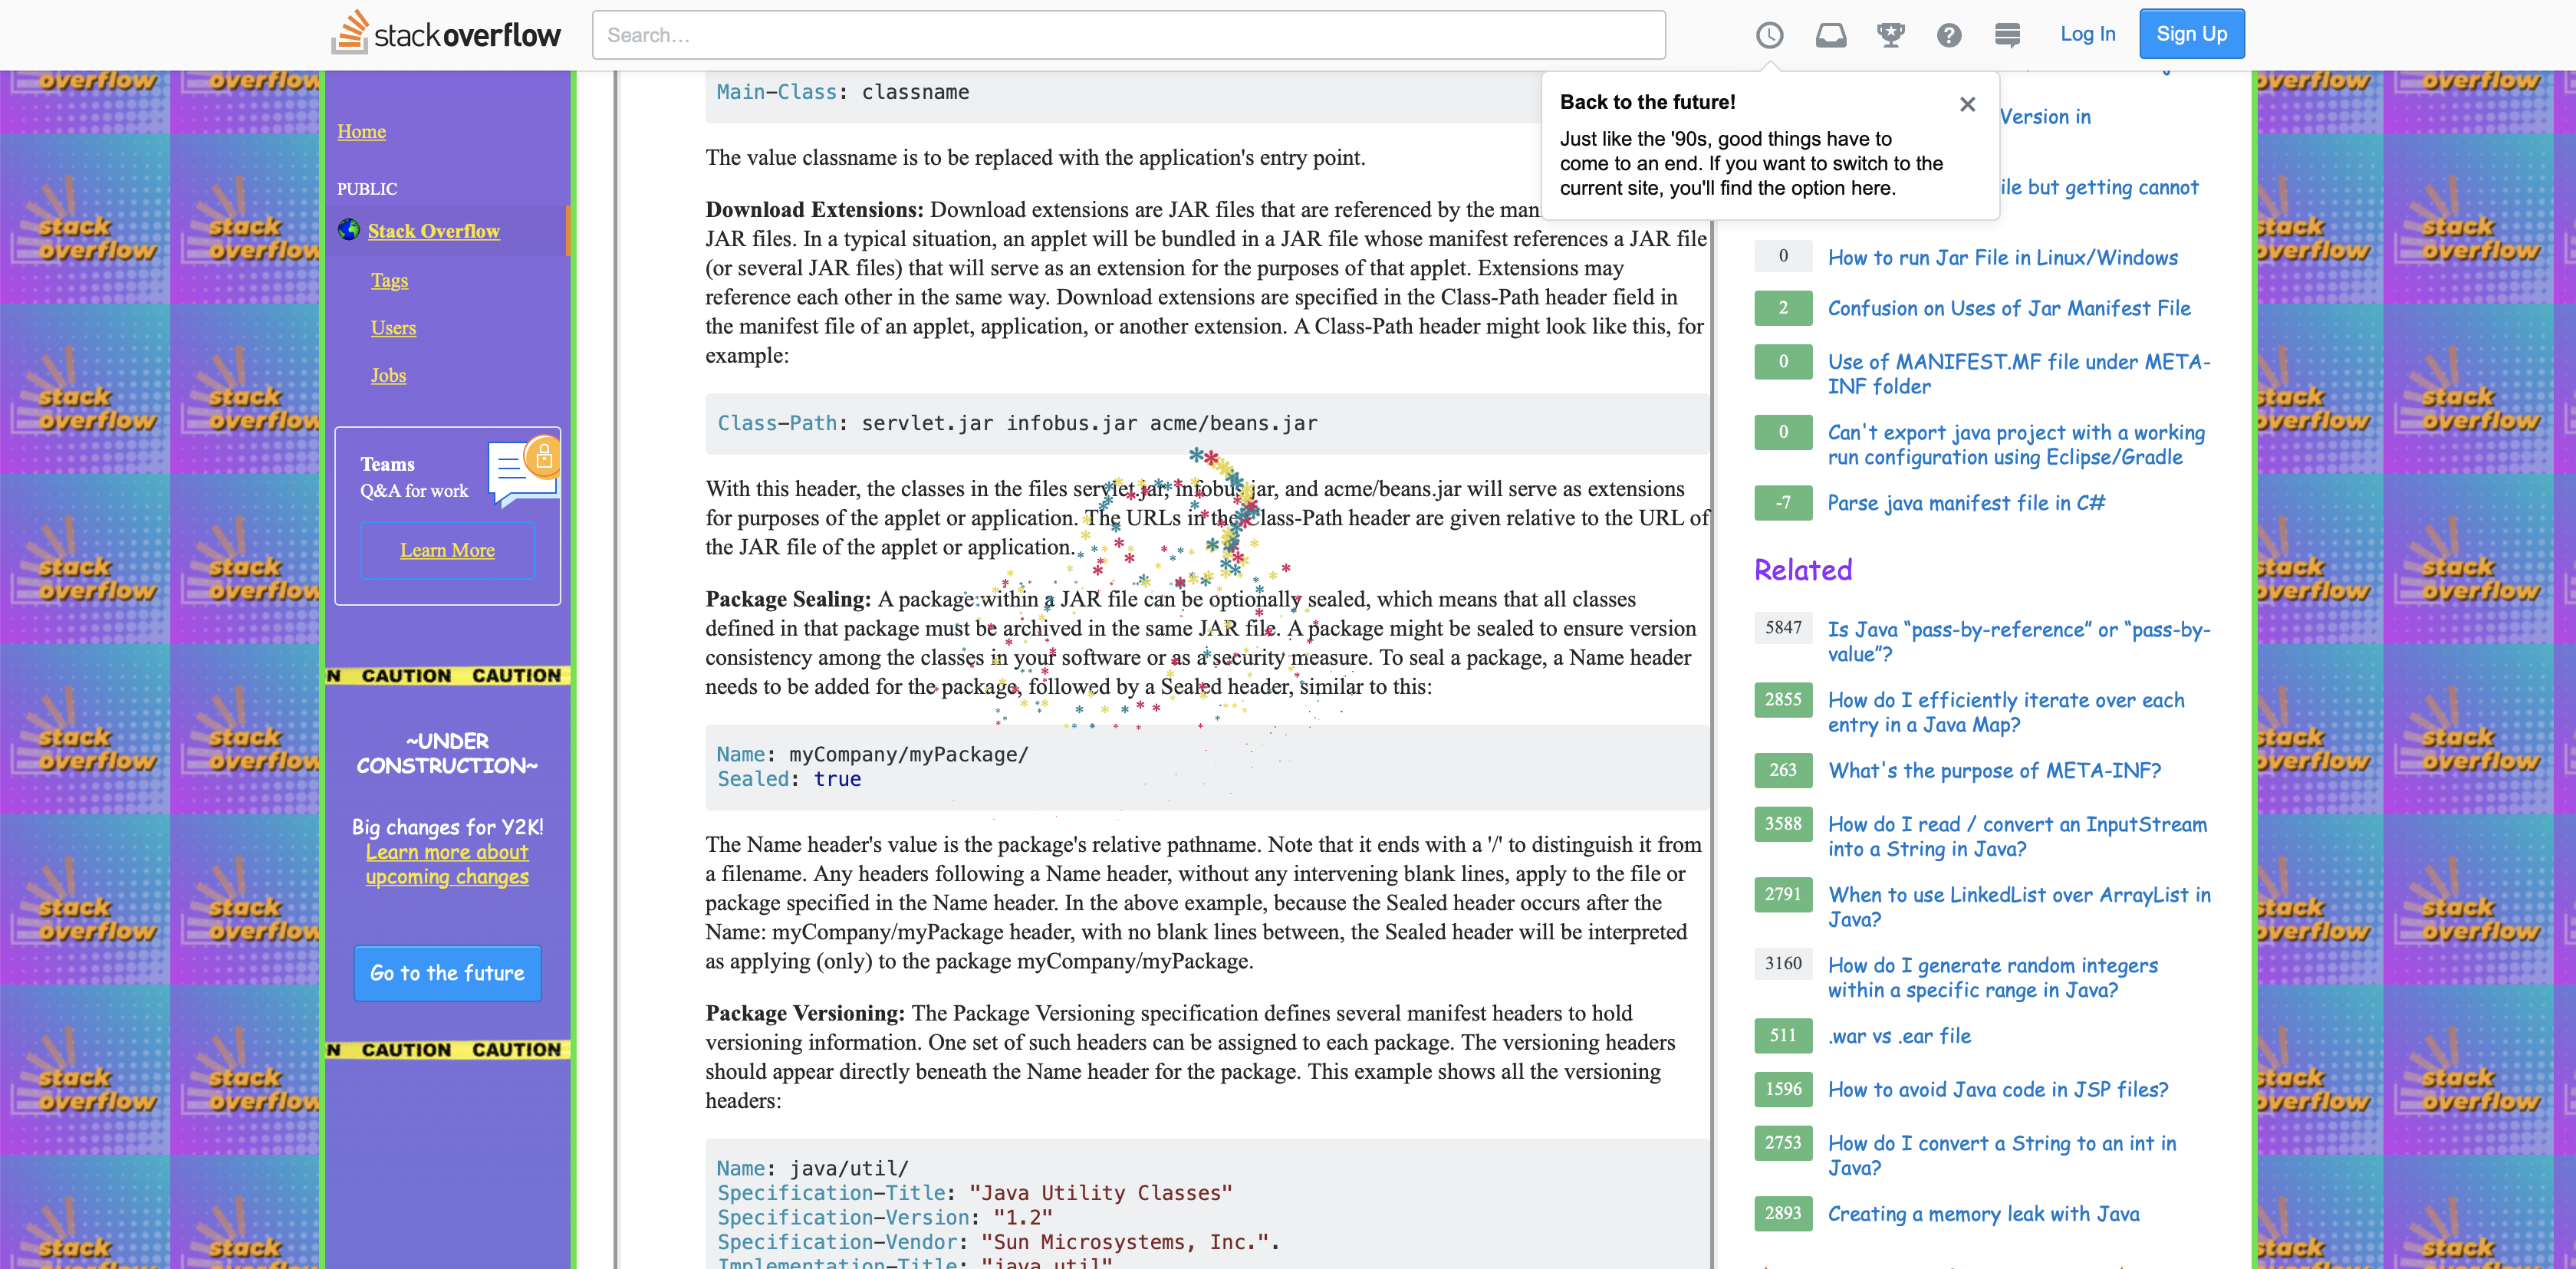Open Jobs from the sidebar
Image resolution: width=2576 pixels, height=1269 pixels.
(x=388, y=375)
